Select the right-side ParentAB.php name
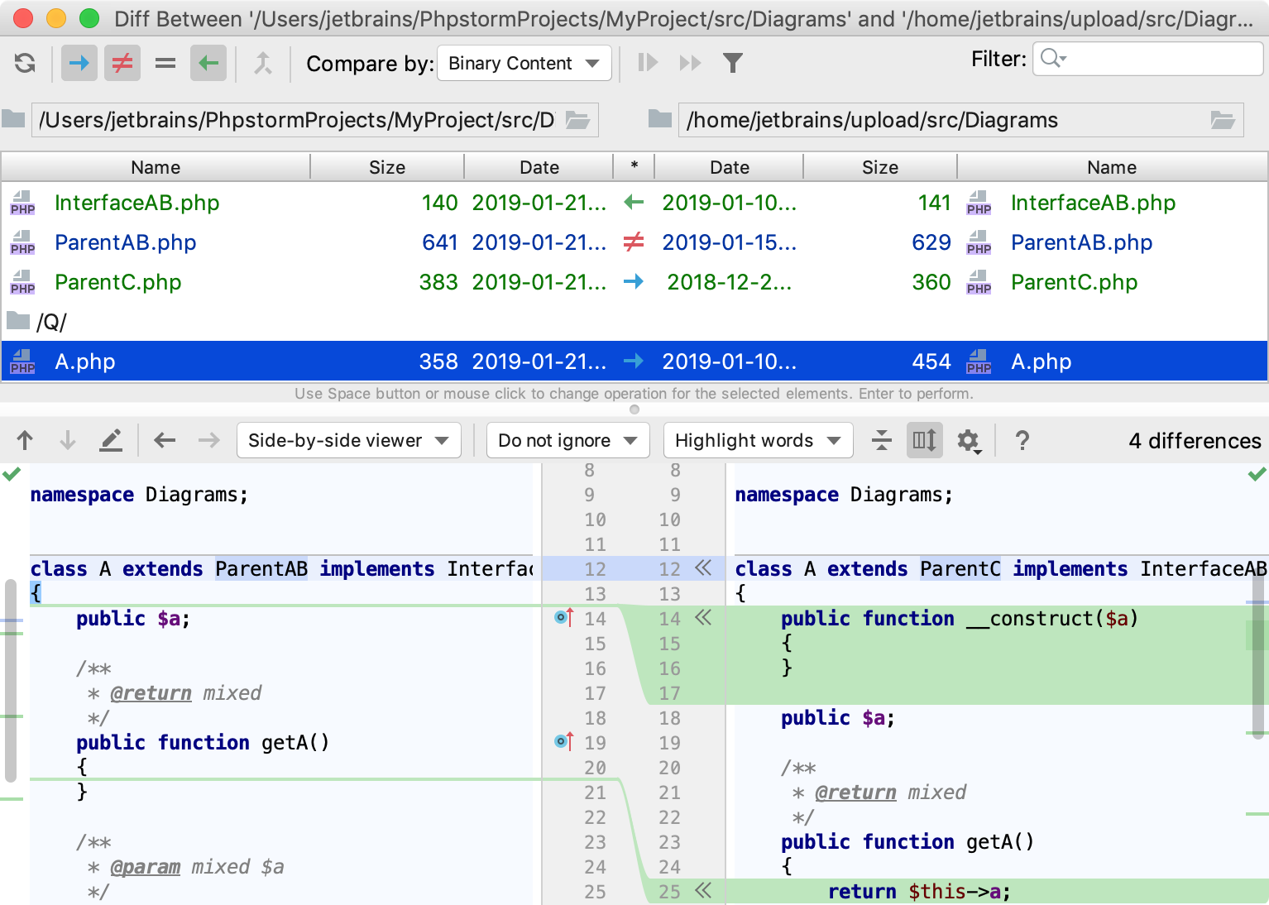Viewport: 1269px width, 905px height. (1081, 242)
